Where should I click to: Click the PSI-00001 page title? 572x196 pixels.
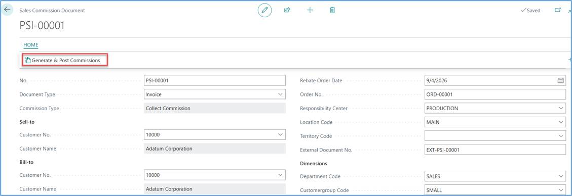(42, 25)
